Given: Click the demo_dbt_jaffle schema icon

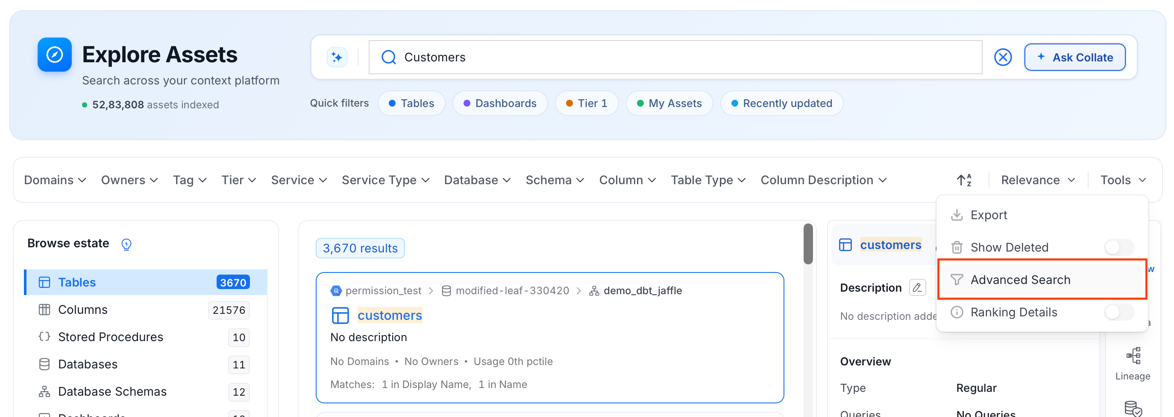Looking at the screenshot, I should tap(594, 291).
